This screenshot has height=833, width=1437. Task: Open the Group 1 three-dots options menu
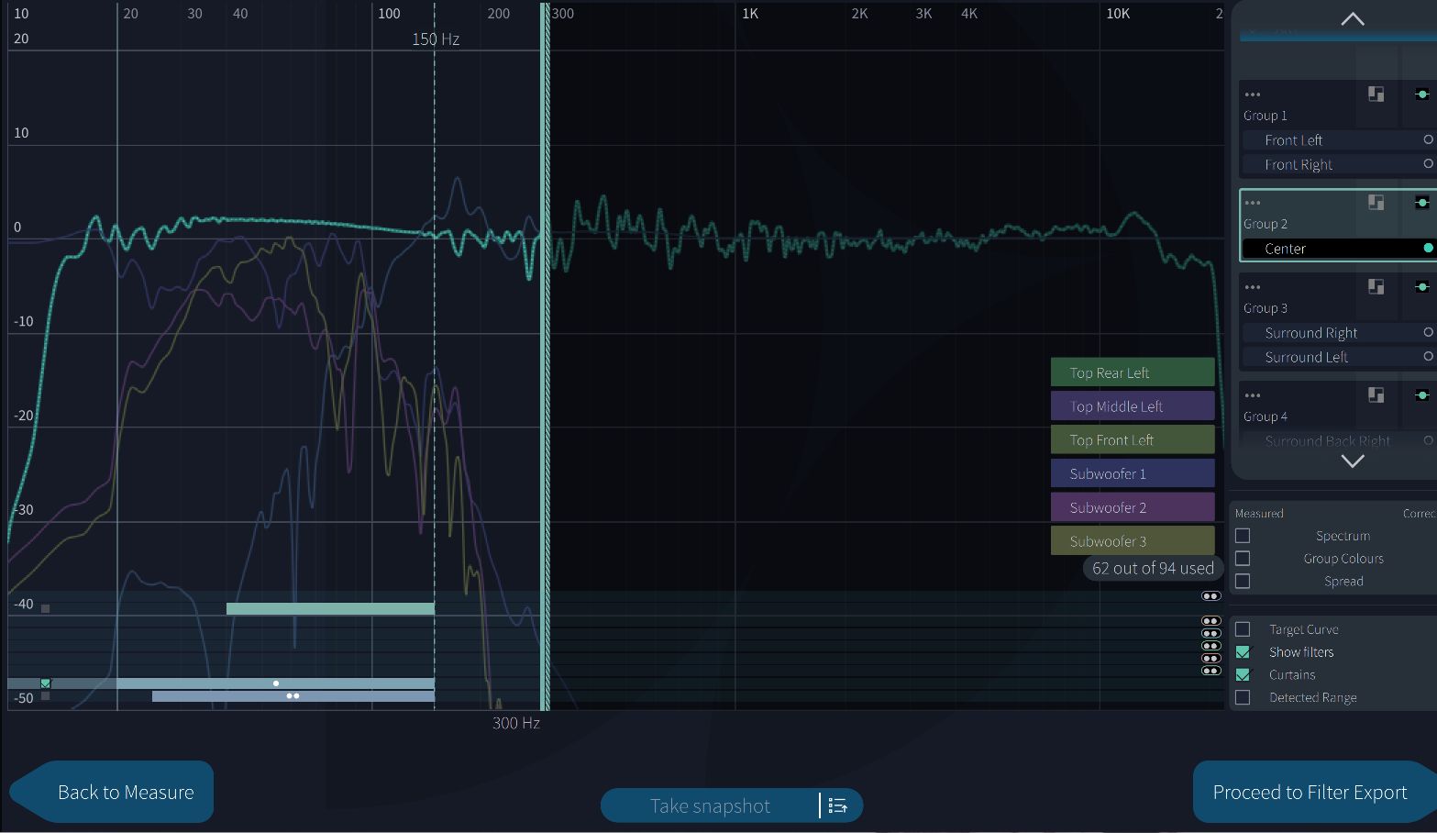[1253, 94]
